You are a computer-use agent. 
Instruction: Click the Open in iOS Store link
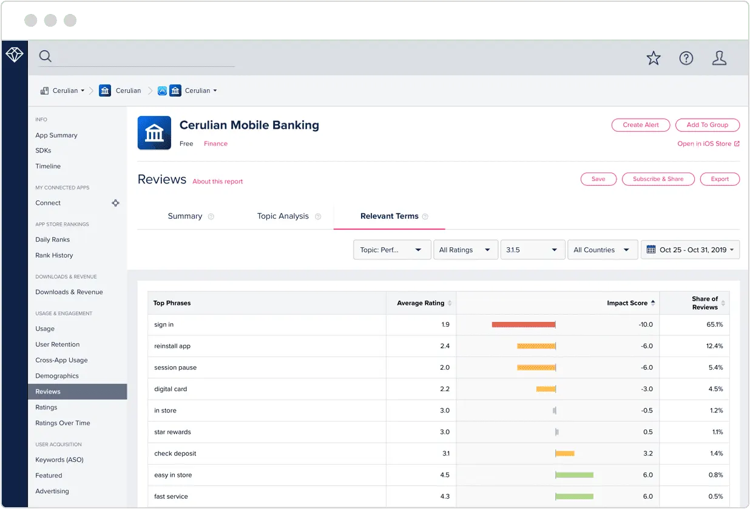[704, 144]
